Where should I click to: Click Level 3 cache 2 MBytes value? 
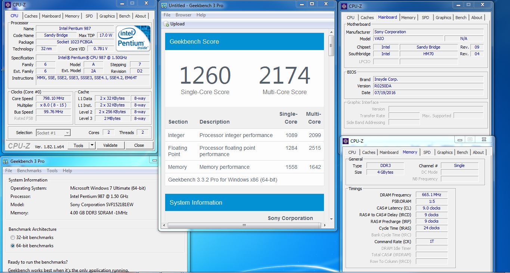pos(112,118)
